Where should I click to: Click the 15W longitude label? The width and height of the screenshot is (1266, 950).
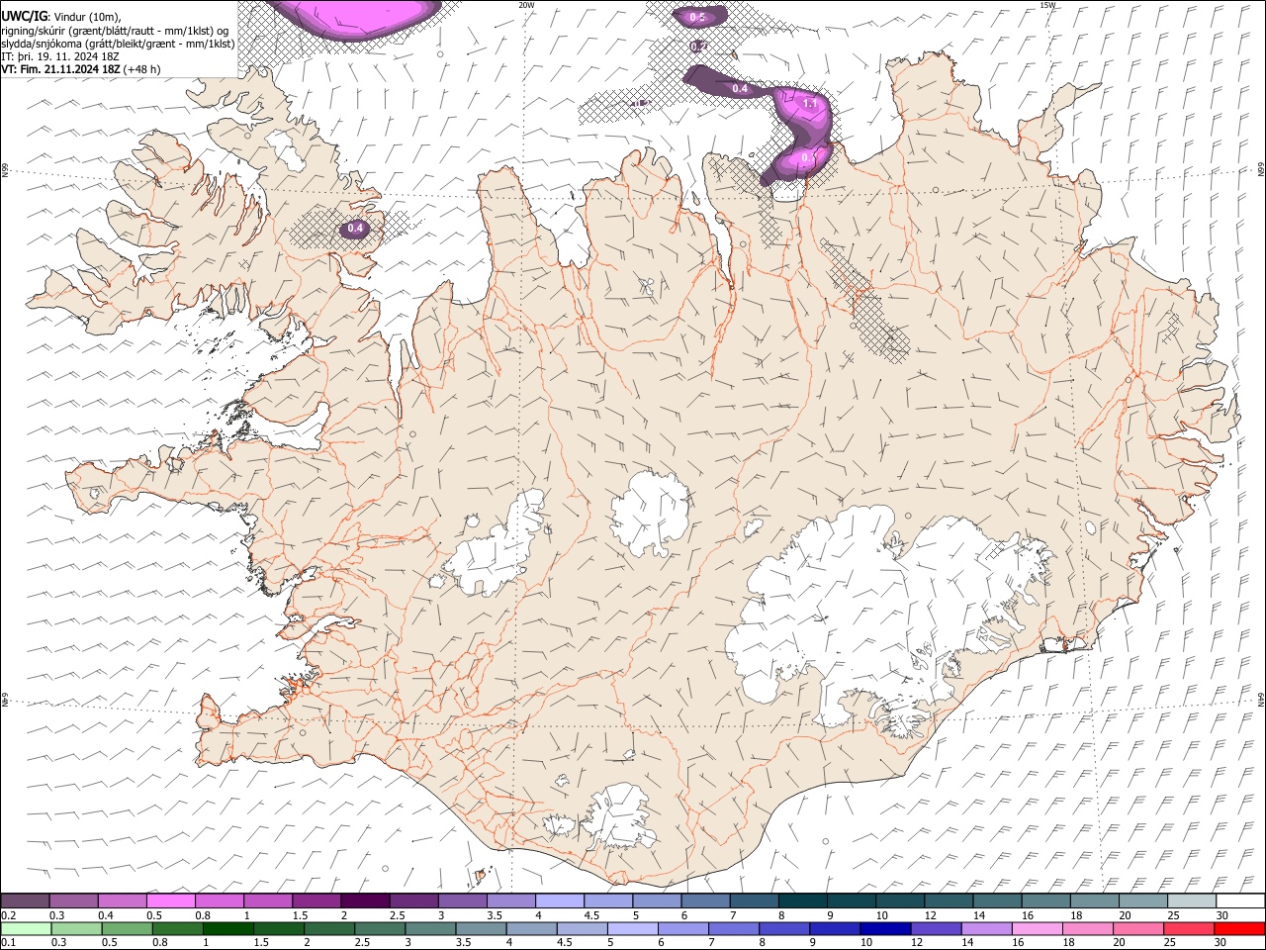pyautogui.click(x=1047, y=5)
